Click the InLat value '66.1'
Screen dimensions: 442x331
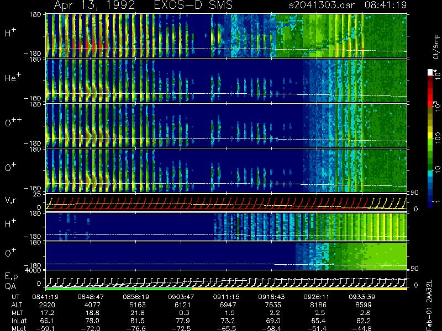(x=47, y=321)
